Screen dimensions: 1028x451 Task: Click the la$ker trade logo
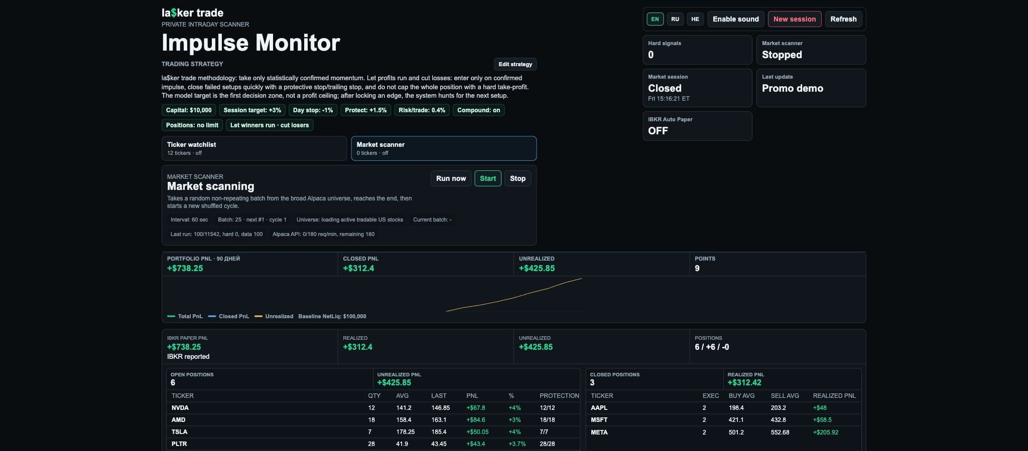(192, 13)
